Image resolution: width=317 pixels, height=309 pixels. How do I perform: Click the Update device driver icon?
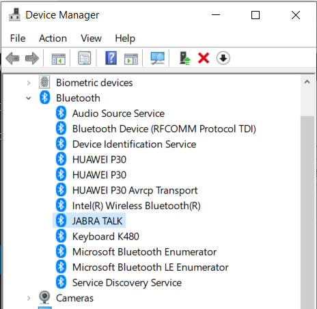tap(185, 58)
